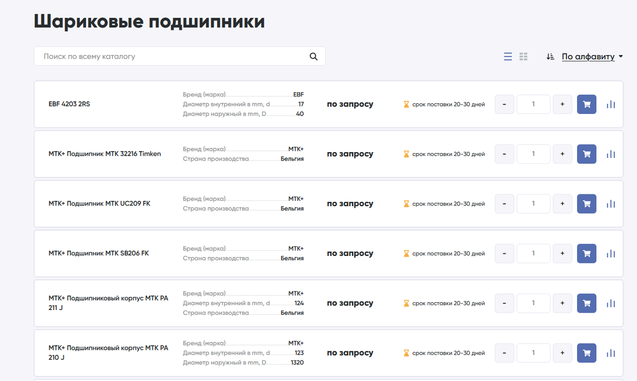The height and width of the screenshot is (381, 637).
Task: Compare MTK PA 210 J via bars icon
Action: 611,353
